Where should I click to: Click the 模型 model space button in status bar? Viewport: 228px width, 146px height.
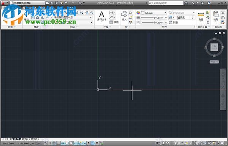158,143
